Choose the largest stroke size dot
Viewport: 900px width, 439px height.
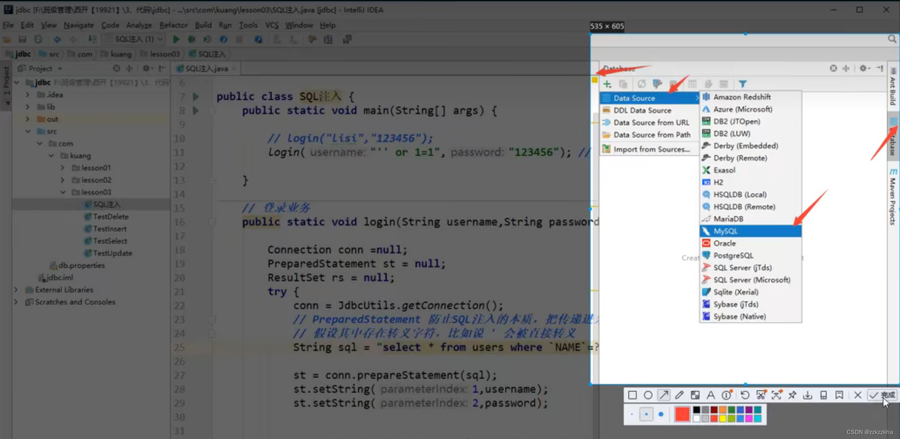point(661,414)
